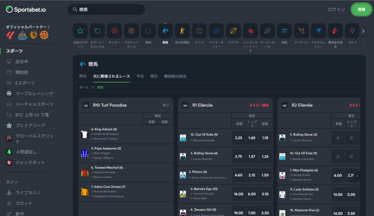Switch to the Today (今日) tab
Viewport: 374px width, 216px height.
coord(140,76)
